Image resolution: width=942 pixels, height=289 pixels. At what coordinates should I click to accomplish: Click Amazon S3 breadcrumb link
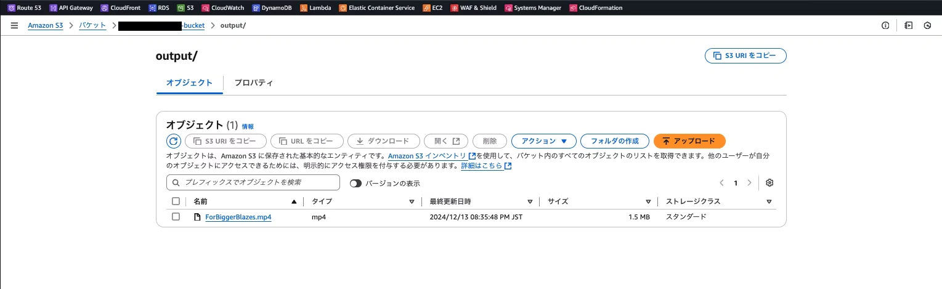(46, 26)
